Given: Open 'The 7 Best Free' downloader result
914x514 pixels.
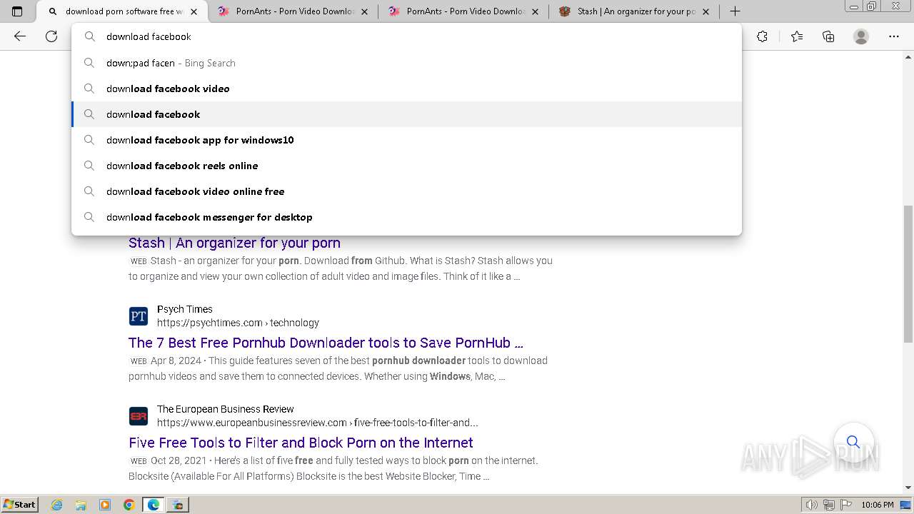Looking at the screenshot, I should (x=326, y=343).
